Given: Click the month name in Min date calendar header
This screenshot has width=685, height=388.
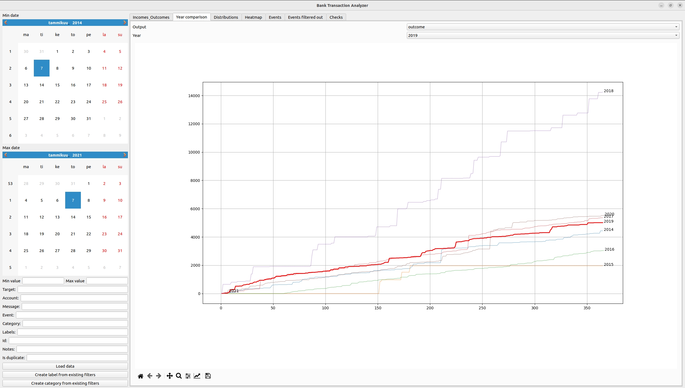Looking at the screenshot, I should (x=58, y=23).
